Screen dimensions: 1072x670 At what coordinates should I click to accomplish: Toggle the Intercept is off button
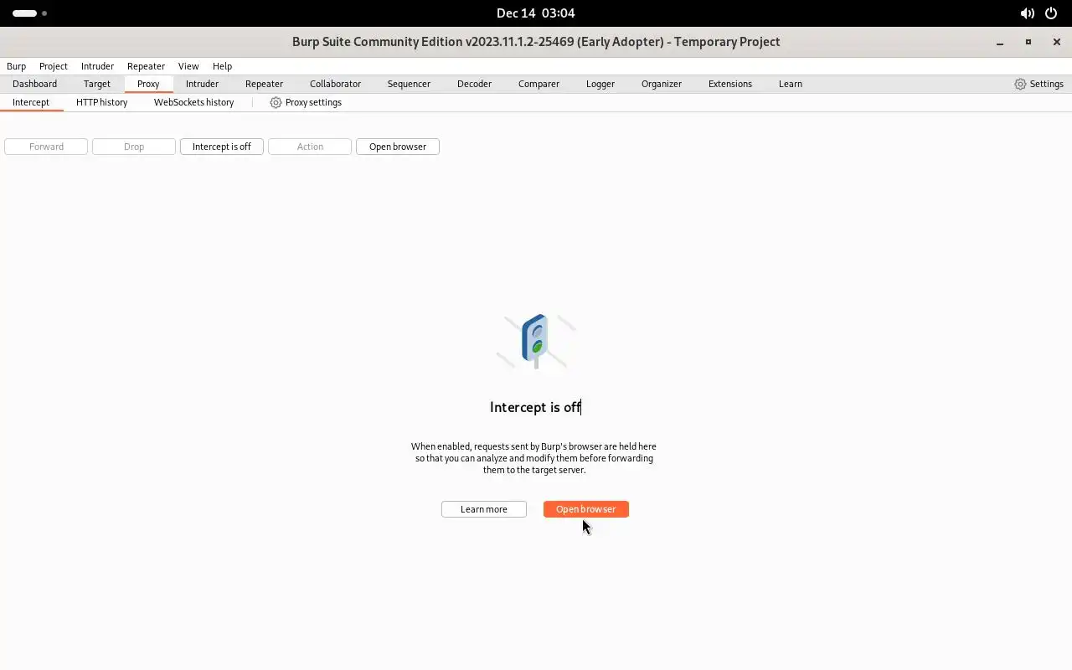[x=222, y=147]
